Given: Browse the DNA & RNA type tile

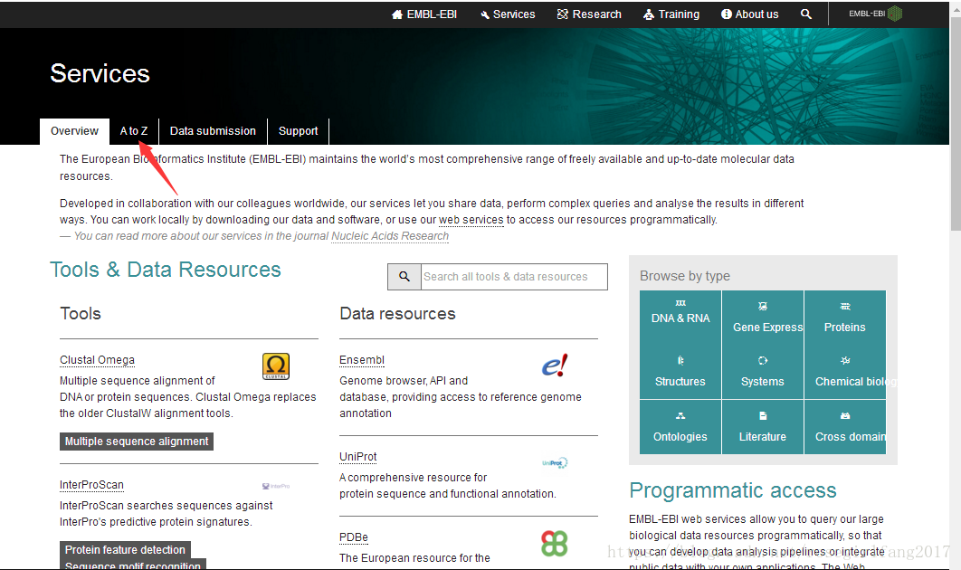Looking at the screenshot, I should 680,318.
